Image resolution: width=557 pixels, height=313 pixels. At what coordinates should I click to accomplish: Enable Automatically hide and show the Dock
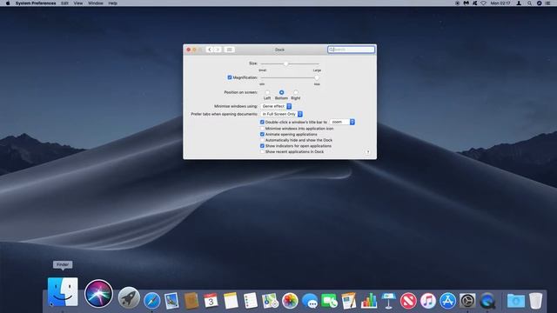point(262,140)
